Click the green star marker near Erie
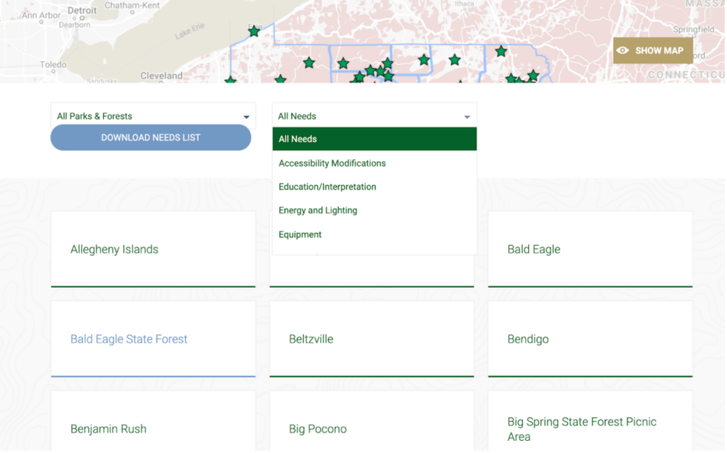Screen dimensions: 727x453 254,31
